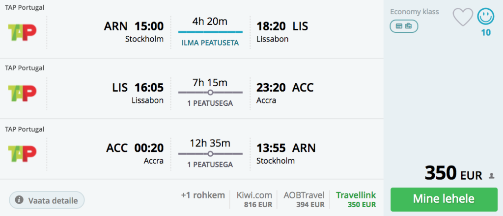Screen dimensions: 503x216
Task: Click the rating score number 10
Action: 486,32
